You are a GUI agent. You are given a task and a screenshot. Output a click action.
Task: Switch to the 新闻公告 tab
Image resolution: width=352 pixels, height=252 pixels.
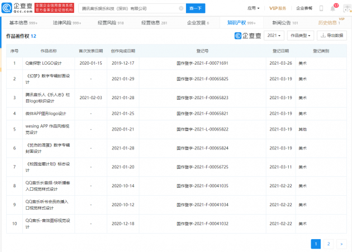point(285,23)
